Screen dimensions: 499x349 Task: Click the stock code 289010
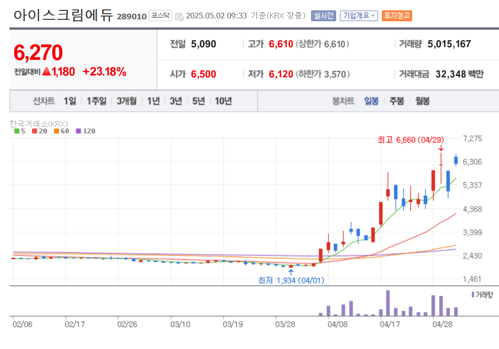pyautogui.click(x=131, y=17)
